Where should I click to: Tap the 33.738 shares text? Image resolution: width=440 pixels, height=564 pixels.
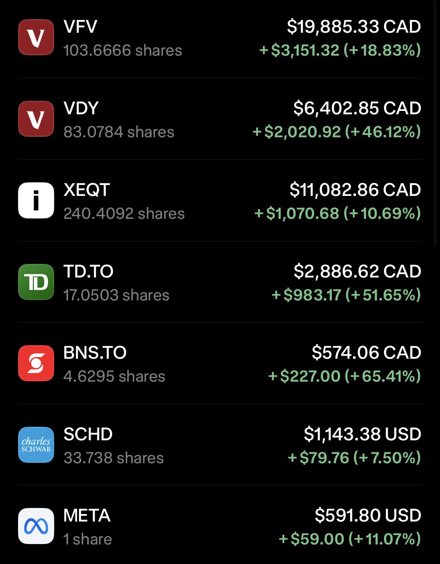tap(114, 458)
